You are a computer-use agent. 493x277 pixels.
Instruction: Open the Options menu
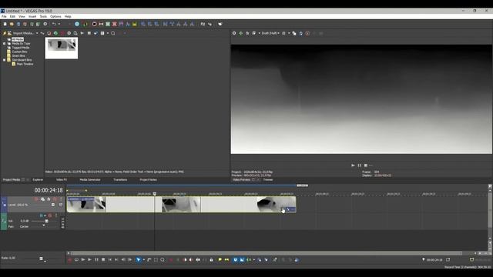(55, 16)
